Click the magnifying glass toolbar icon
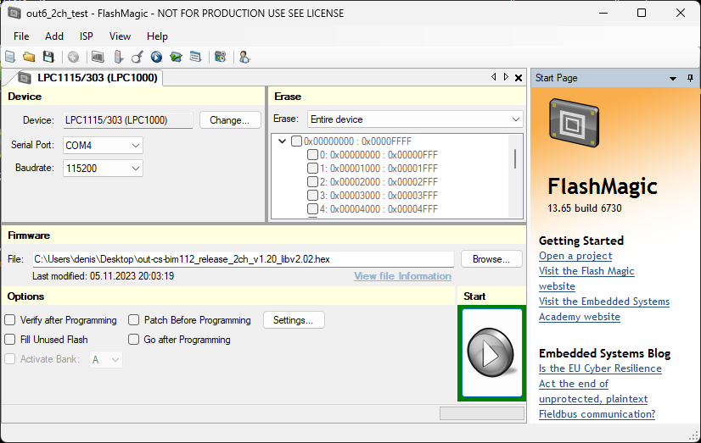This screenshot has width=701, height=443. point(137,57)
